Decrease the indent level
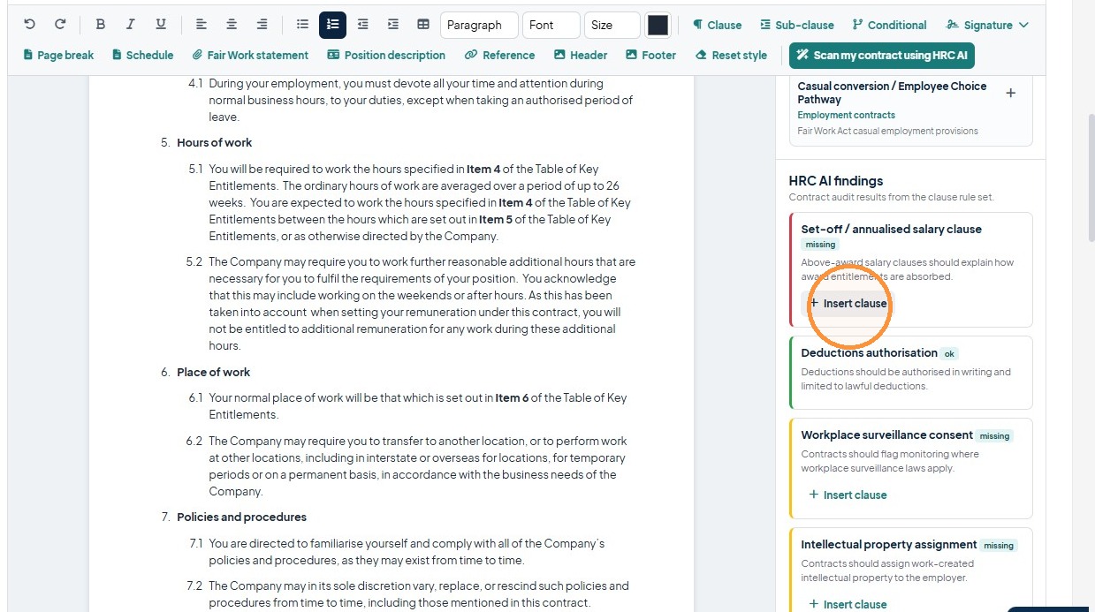This screenshot has height=612, width=1095. pyautogui.click(x=362, y=25)
